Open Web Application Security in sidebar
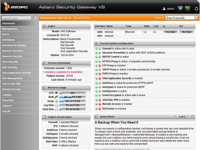 20,73
